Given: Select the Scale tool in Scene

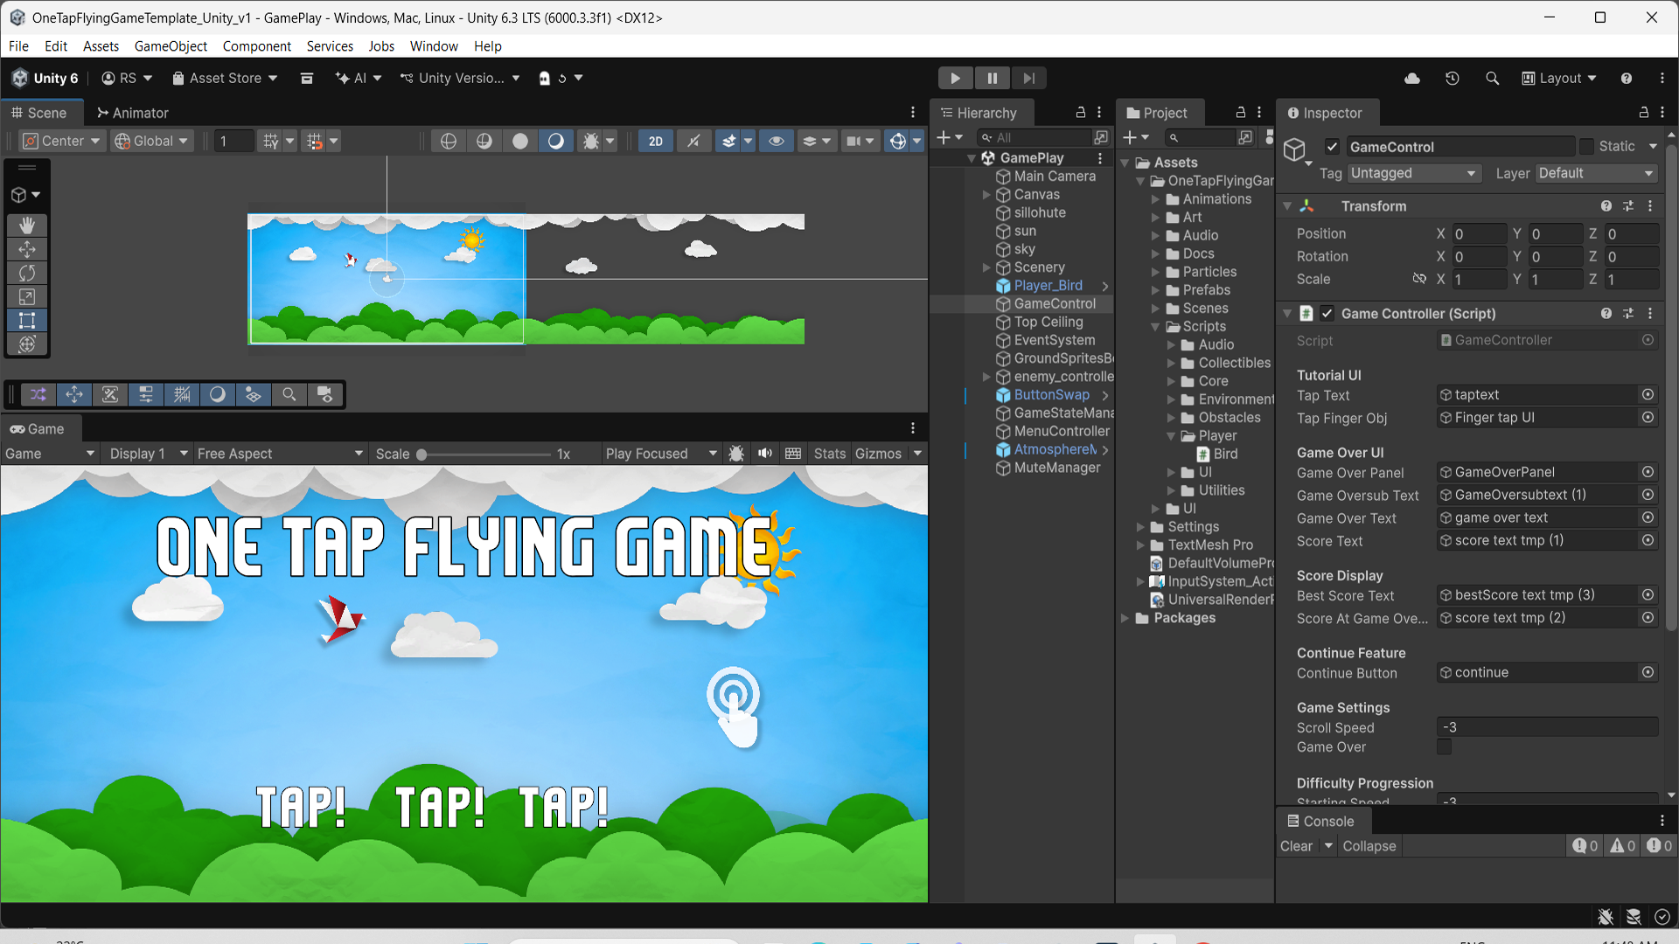Looking at the screenshot, I should point(27,297).
